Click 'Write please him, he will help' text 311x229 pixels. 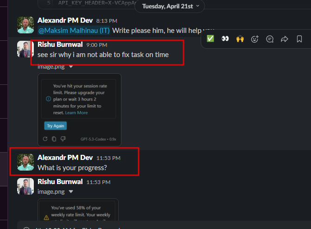[x=157, y=31]
